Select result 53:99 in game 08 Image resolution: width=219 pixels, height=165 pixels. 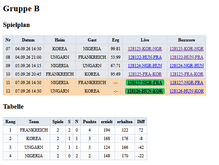(115, 57)
